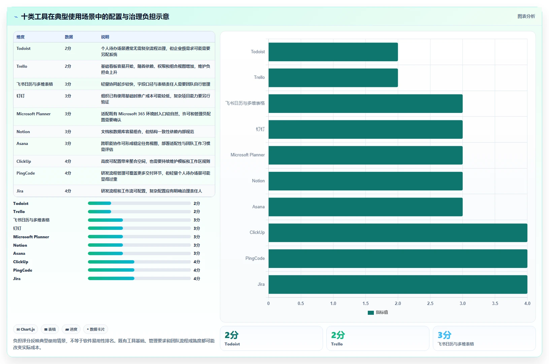Click the Jira description cell in table

coord(152,191)
